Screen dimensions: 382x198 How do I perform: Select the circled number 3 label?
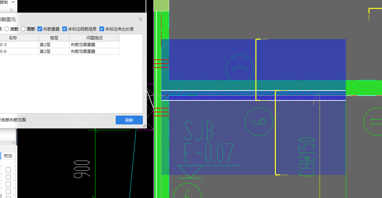240,69
